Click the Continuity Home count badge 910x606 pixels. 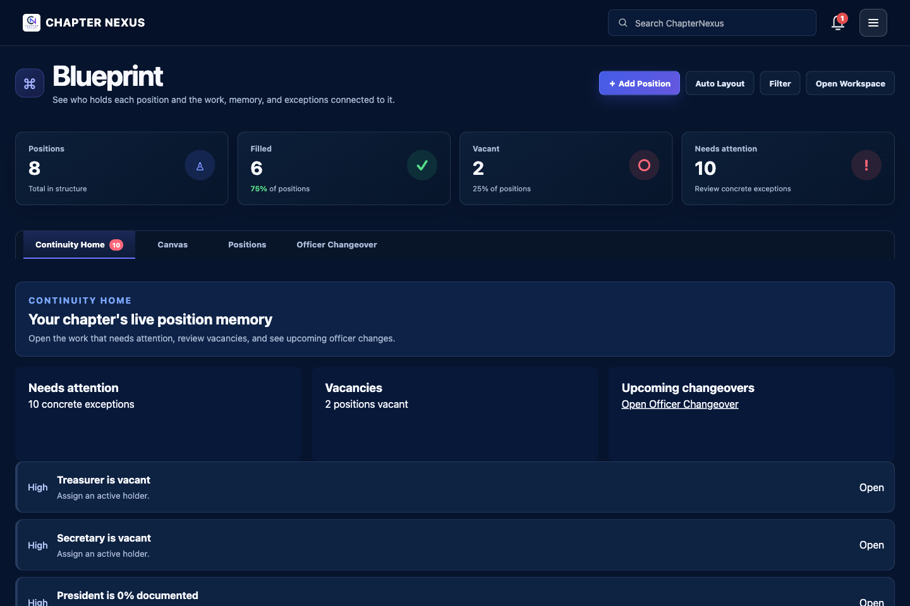click(116, 245)
